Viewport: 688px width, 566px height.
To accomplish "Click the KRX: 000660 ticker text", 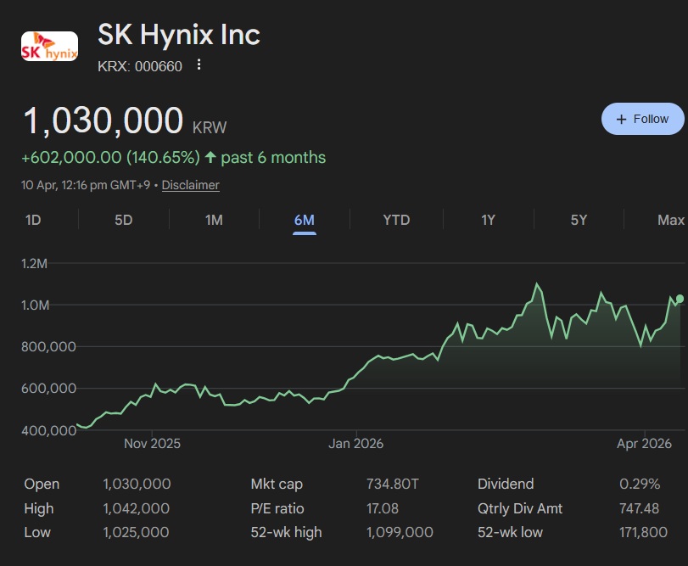I will click(139, 66).
